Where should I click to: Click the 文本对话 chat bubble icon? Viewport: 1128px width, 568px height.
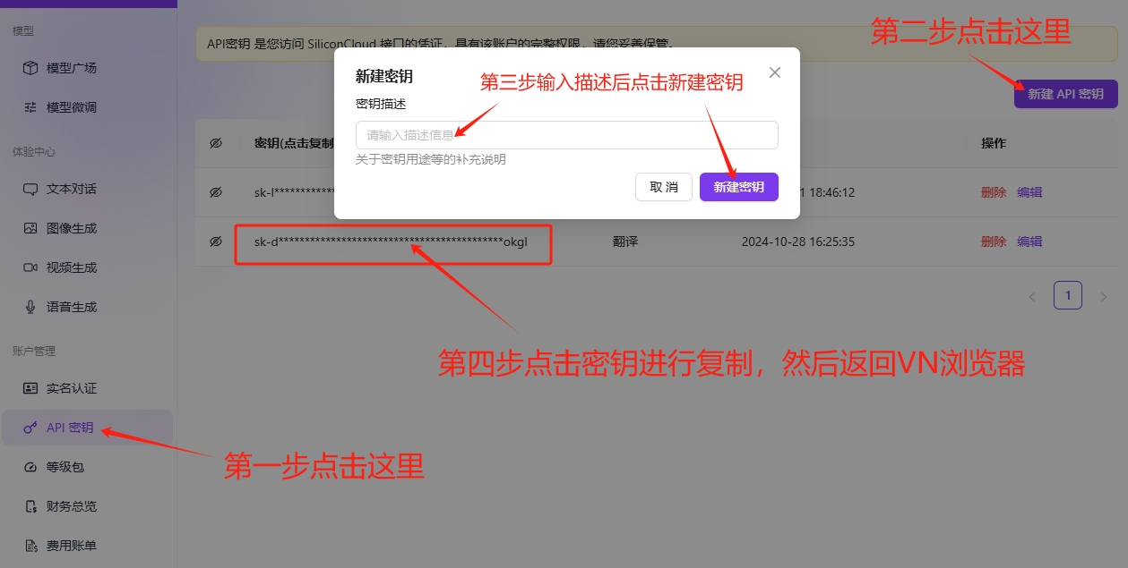(30, 189)
